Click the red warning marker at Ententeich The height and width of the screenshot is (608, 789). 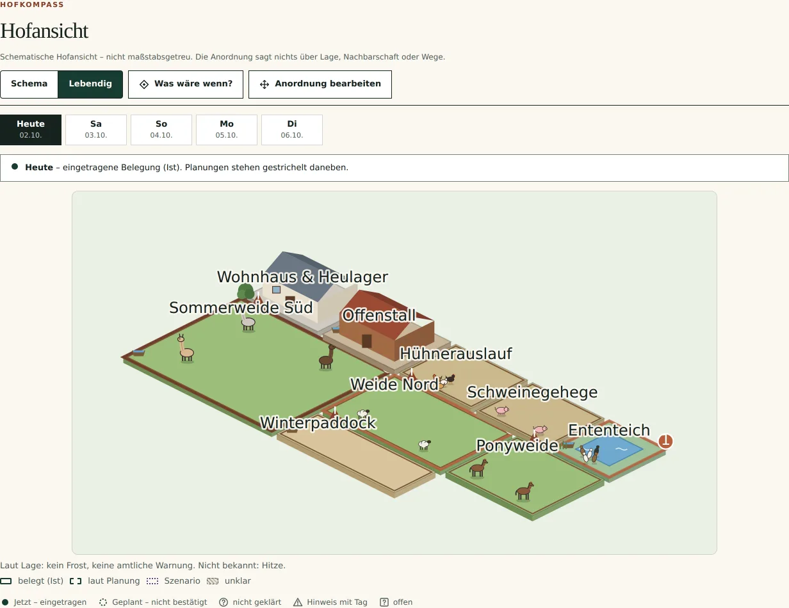[x=666, y=441]
